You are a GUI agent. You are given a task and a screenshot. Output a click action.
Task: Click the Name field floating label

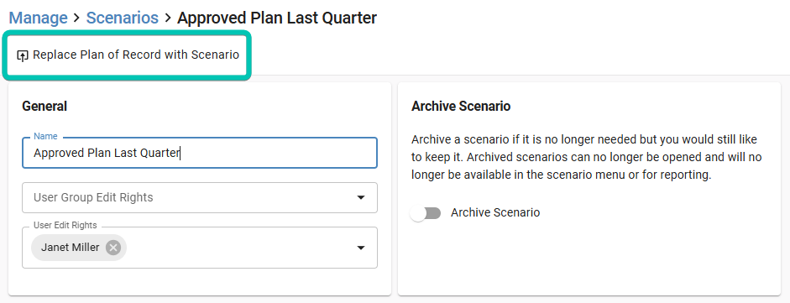[x=45, y=137]
